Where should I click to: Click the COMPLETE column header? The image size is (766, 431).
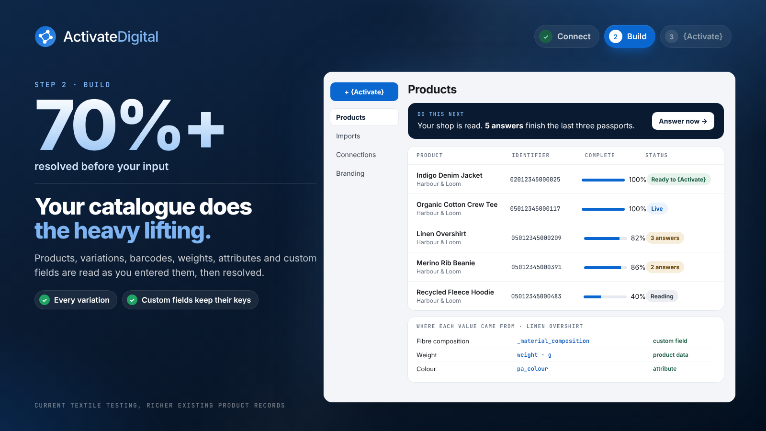pyautogui.click(x=599, y=156)
